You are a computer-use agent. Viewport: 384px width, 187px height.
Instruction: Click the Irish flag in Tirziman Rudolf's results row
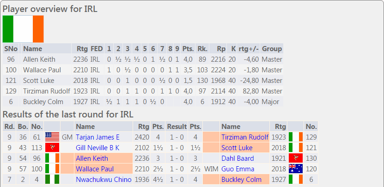(x=295, y=137)
